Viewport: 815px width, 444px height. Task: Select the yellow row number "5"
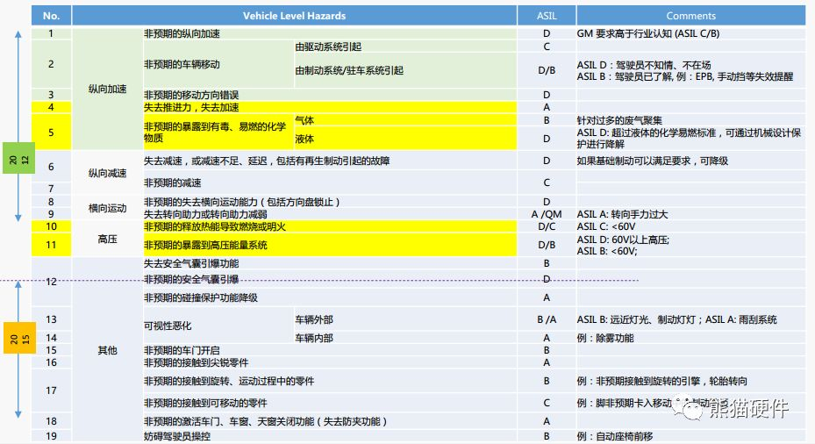[51, 132]
